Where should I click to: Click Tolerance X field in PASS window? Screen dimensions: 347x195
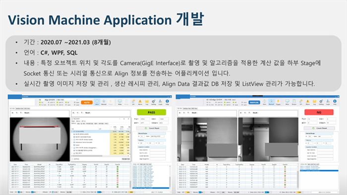click(143, 143)
